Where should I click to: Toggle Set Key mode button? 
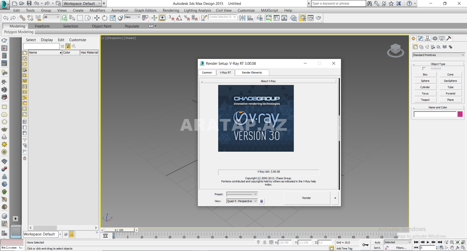378,248
